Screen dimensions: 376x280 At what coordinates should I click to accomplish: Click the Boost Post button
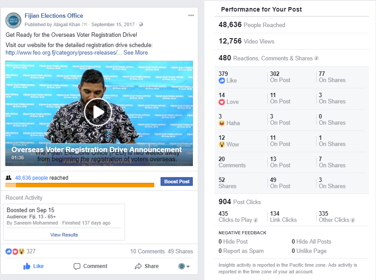point(177,181)
